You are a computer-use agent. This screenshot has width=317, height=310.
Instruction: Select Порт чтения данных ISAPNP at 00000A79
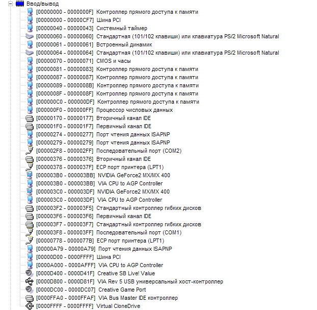[x=104, y=249]
